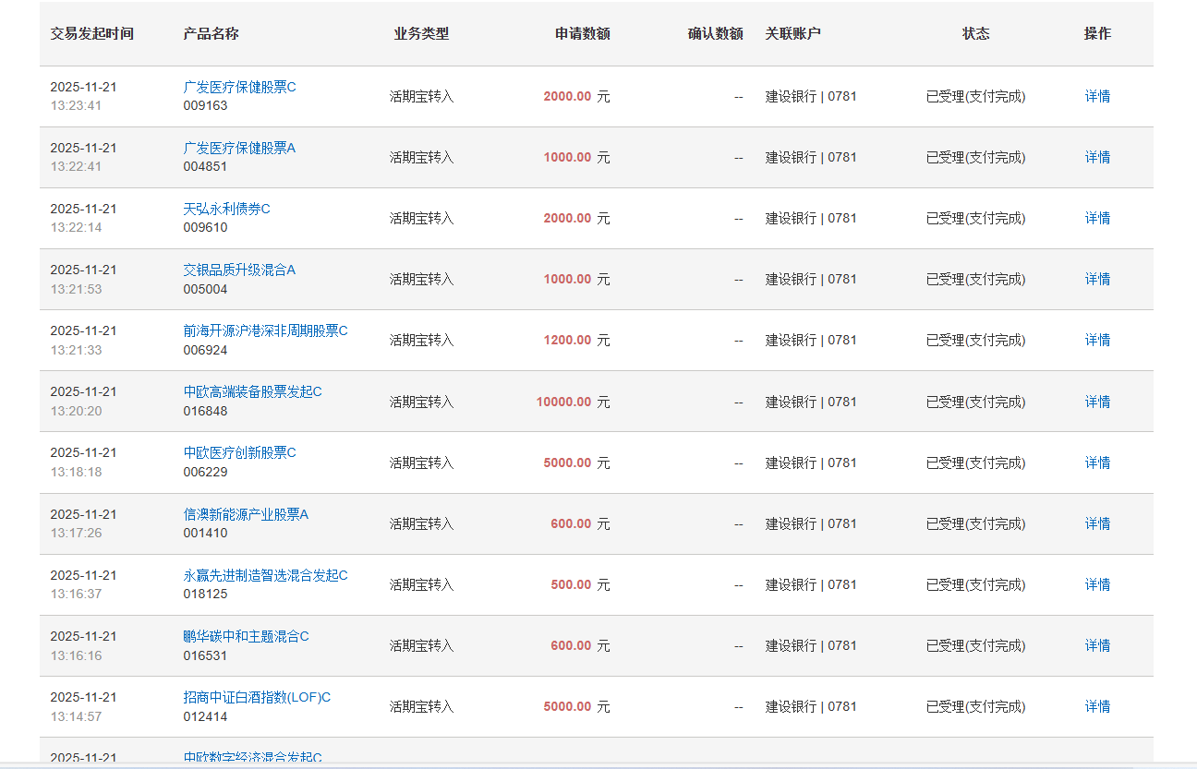This screenshot has height=769, width=1197.
Task: Open fund link 信澳新能源产业股票A
Action: [246, 514]
